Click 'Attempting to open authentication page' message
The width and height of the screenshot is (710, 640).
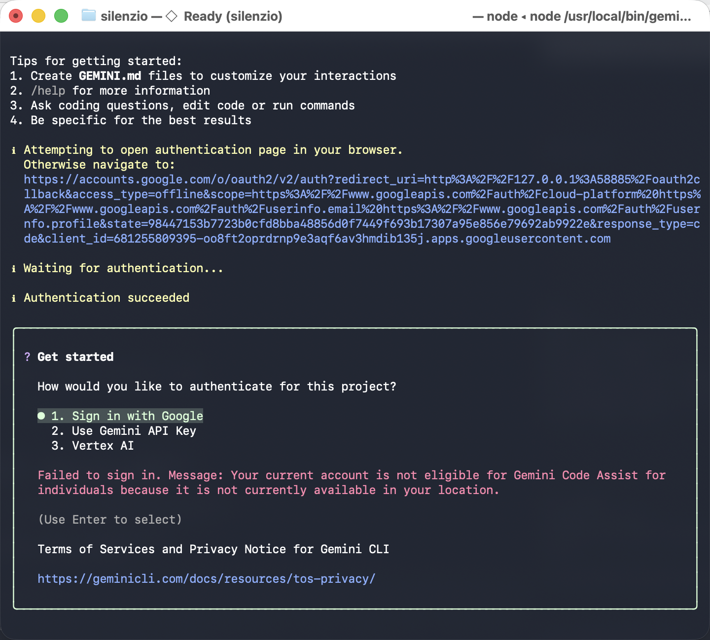click(213, 150)
